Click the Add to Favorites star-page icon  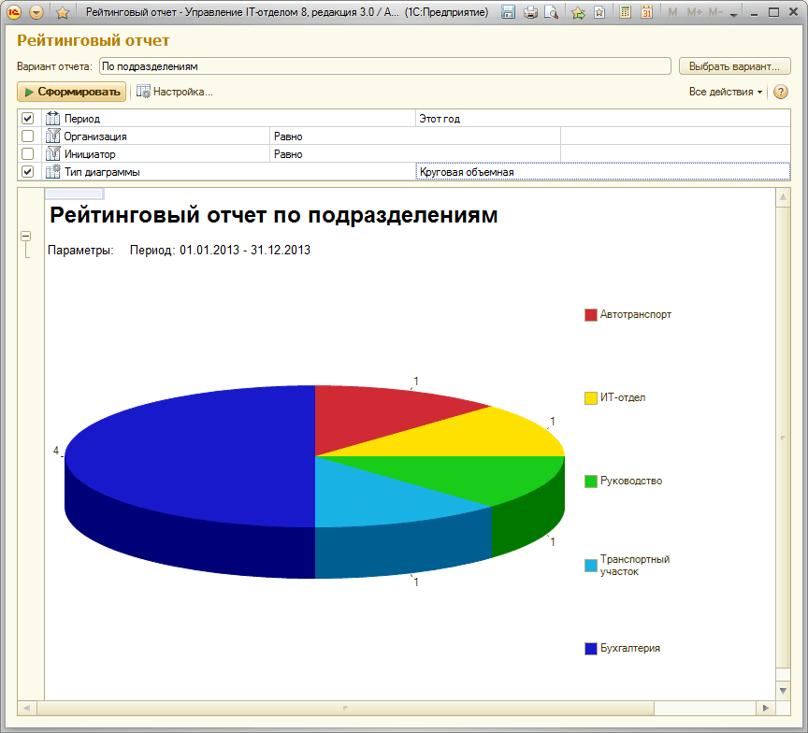click(x=599, y=13)
